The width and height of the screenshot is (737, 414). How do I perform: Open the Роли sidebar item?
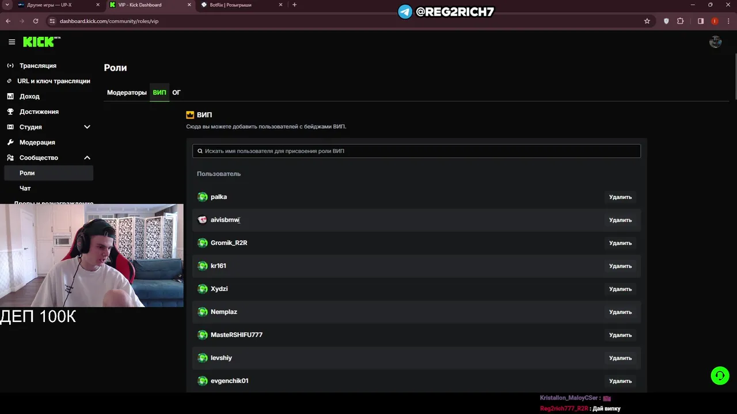[48, 173]
